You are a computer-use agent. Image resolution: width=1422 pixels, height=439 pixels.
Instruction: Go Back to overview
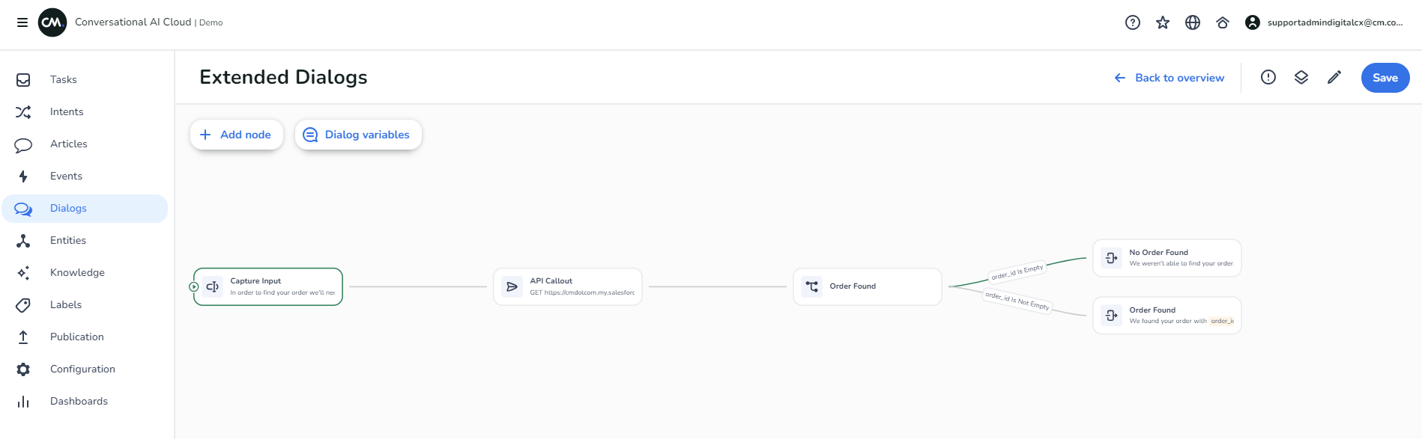point(1170,78)
